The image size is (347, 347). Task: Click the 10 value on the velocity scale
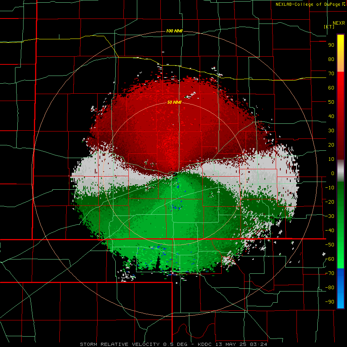click(x=331, y=159)
